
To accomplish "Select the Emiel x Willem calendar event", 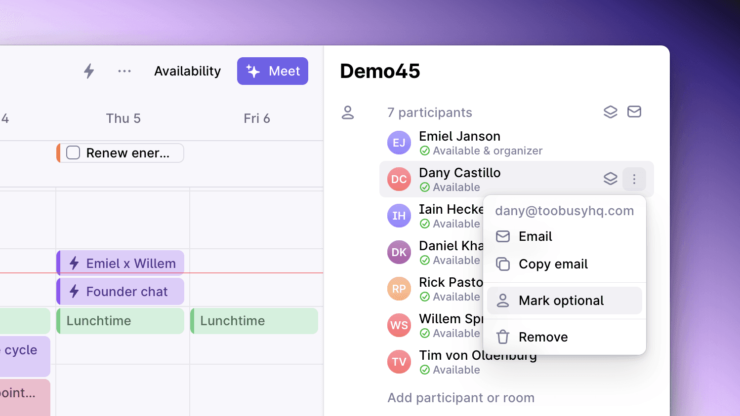I will 120,263.
